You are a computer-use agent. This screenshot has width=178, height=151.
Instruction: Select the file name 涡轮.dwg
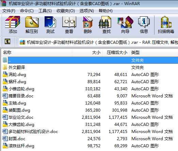point(17,75)
